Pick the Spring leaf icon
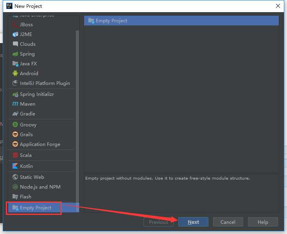Image resolution: width=287 pixels, height=234 pixels. [x=15, y=54]
